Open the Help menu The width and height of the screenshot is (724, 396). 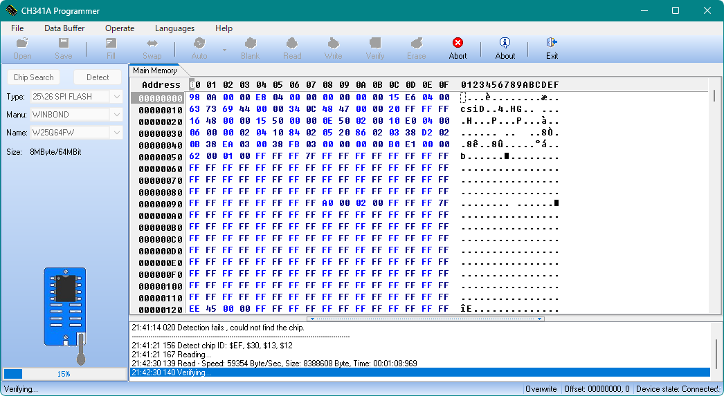tap(224, 28)
